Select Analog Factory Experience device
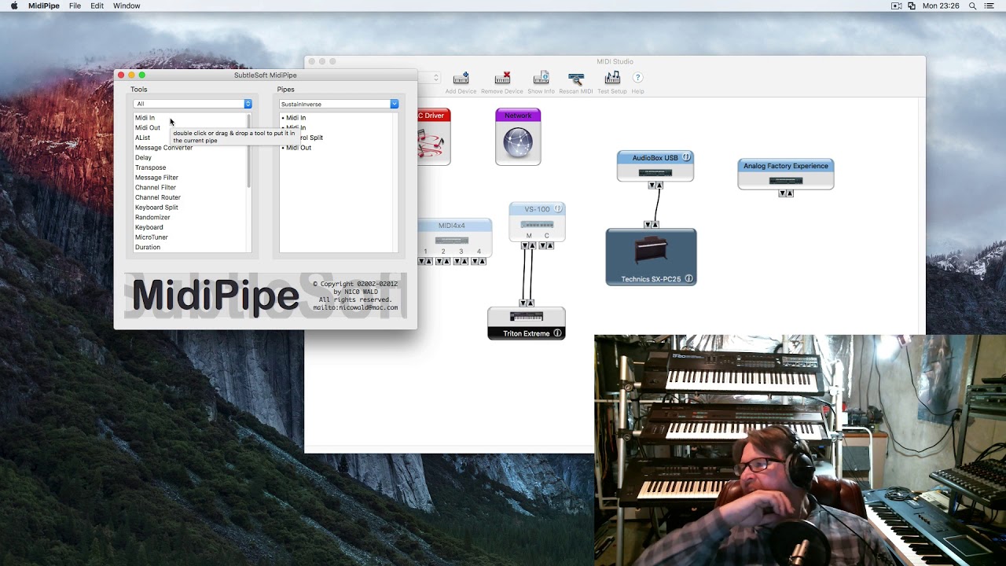Screen dimensions: 1006x566 [786, 174]
